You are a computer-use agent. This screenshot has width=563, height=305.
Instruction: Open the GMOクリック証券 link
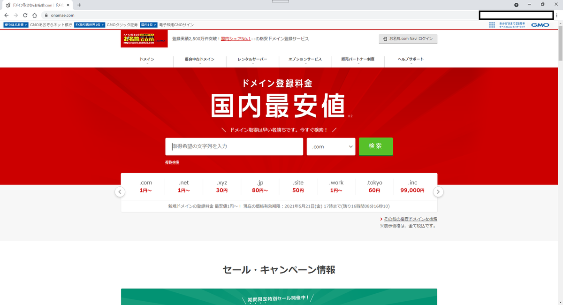(122, 25)
